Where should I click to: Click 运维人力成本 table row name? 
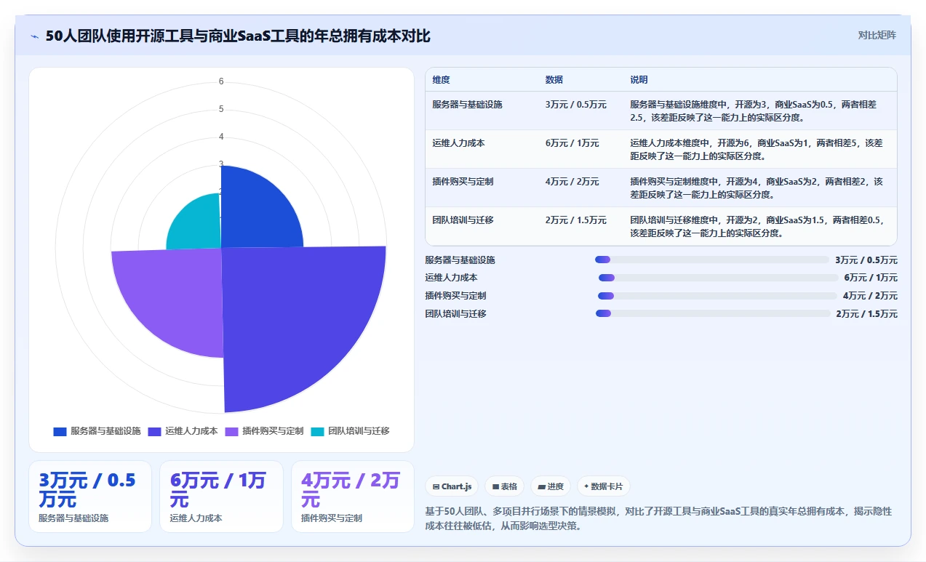458,143
